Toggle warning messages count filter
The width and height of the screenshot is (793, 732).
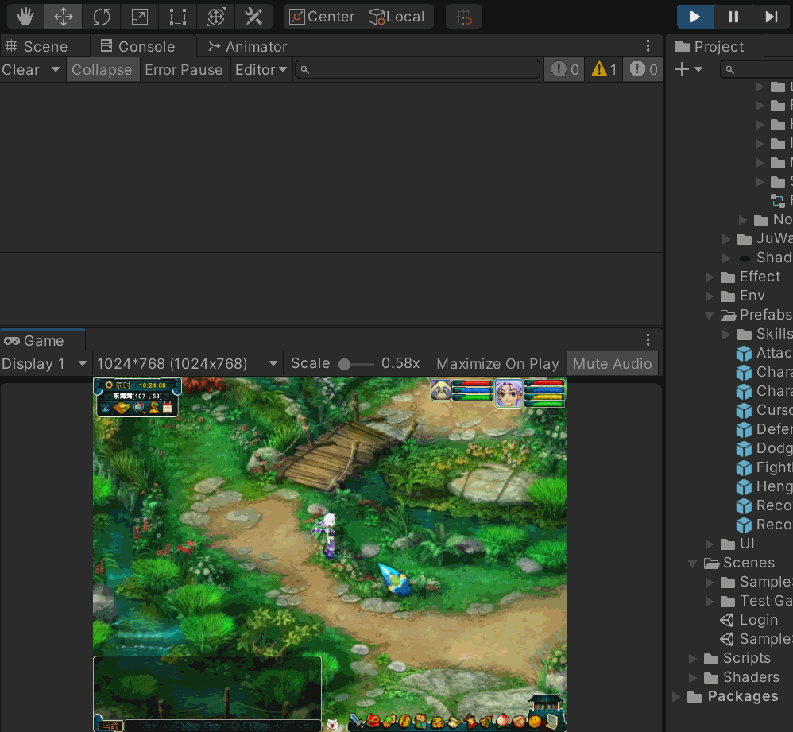(x=605, y=70)
